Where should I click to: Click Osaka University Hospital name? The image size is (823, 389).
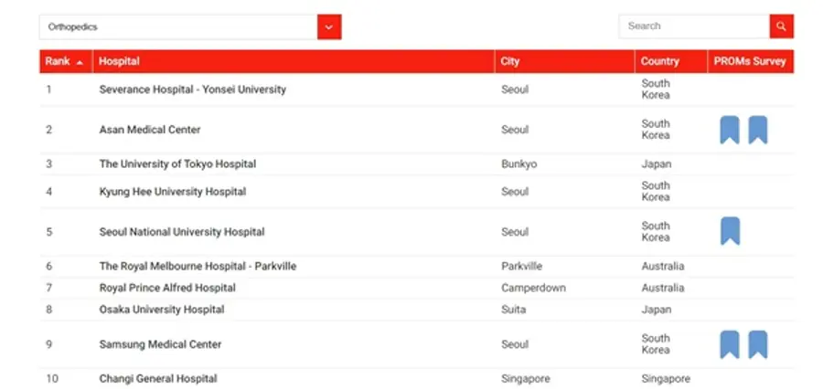(162, 310)
